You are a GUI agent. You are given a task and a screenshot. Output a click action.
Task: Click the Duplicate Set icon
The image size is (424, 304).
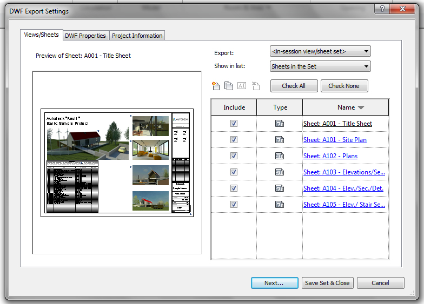coord(229,86)
